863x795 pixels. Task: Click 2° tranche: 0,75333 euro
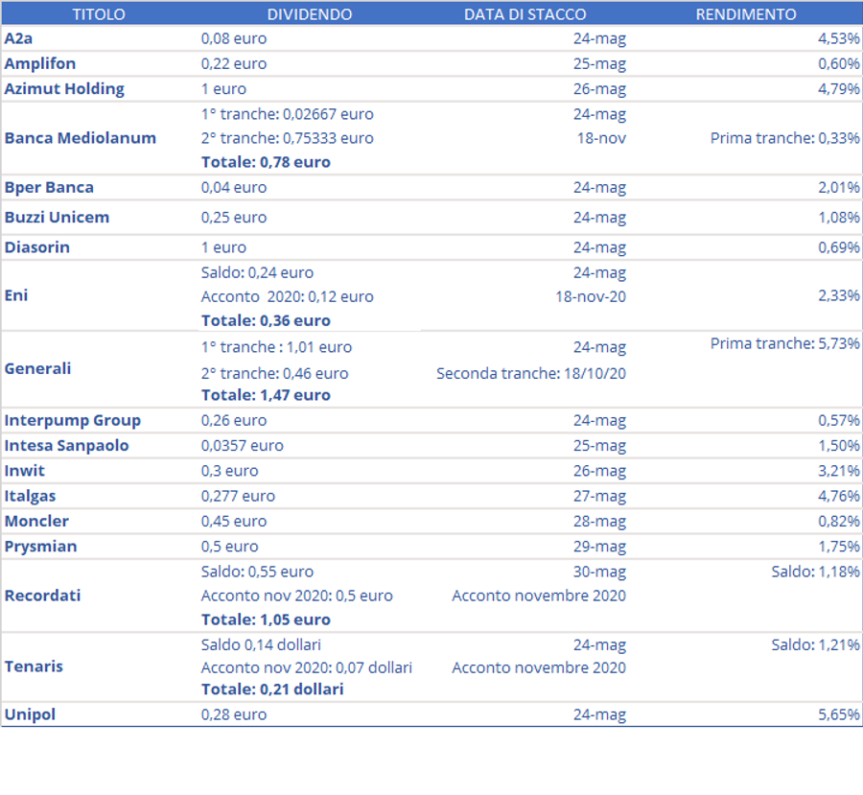pyautogui.click(x=288, y=138)
